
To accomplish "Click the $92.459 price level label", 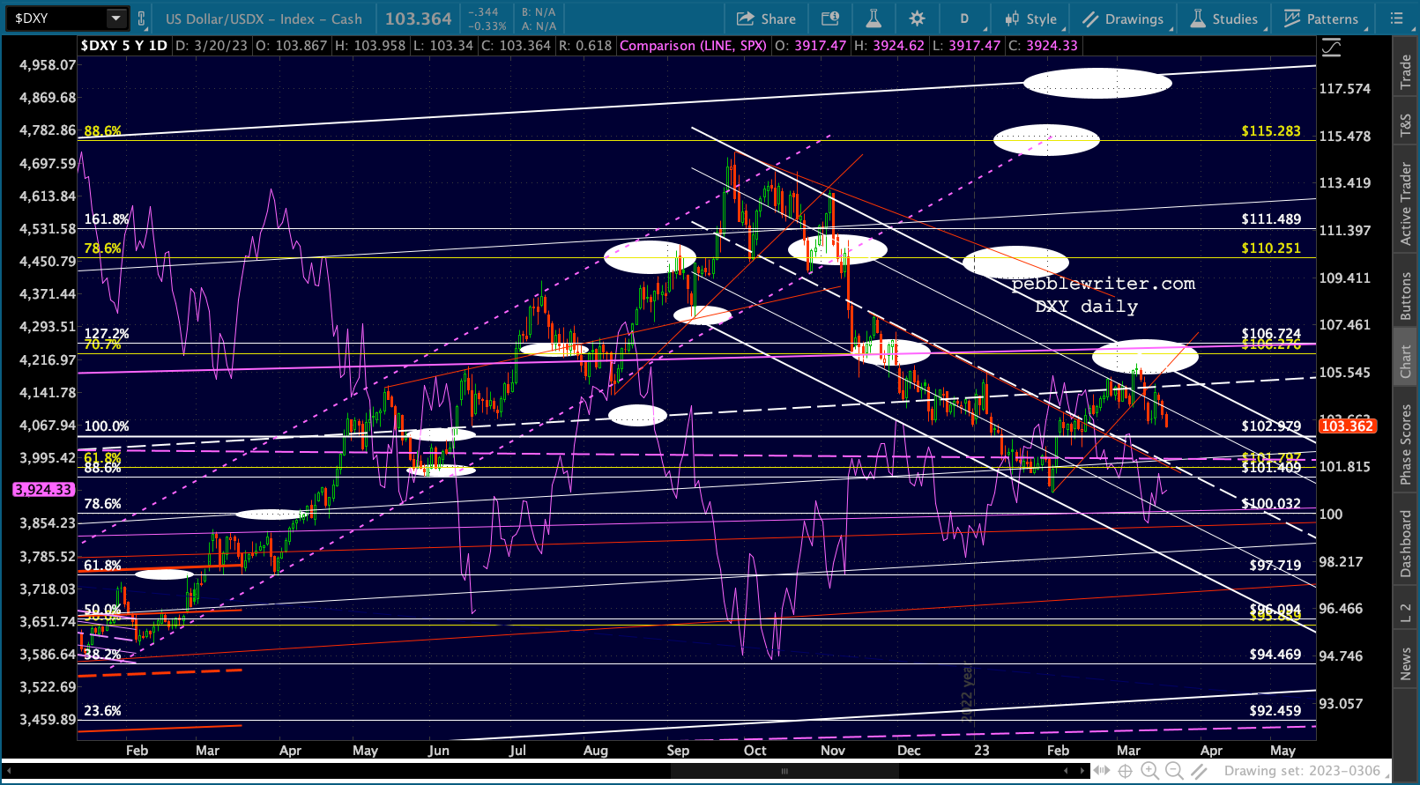I will pyautogui.click(x=1275, y=710).
